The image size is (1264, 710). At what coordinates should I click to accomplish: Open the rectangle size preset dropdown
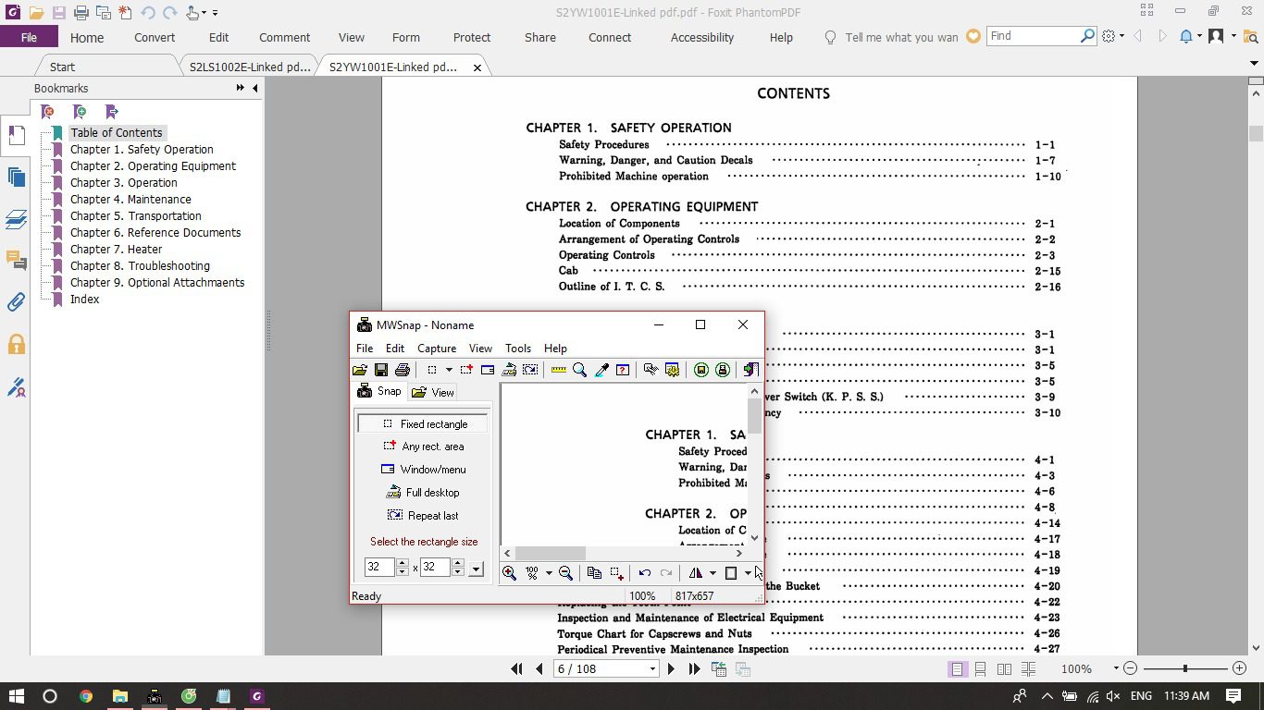coord(477,569)
